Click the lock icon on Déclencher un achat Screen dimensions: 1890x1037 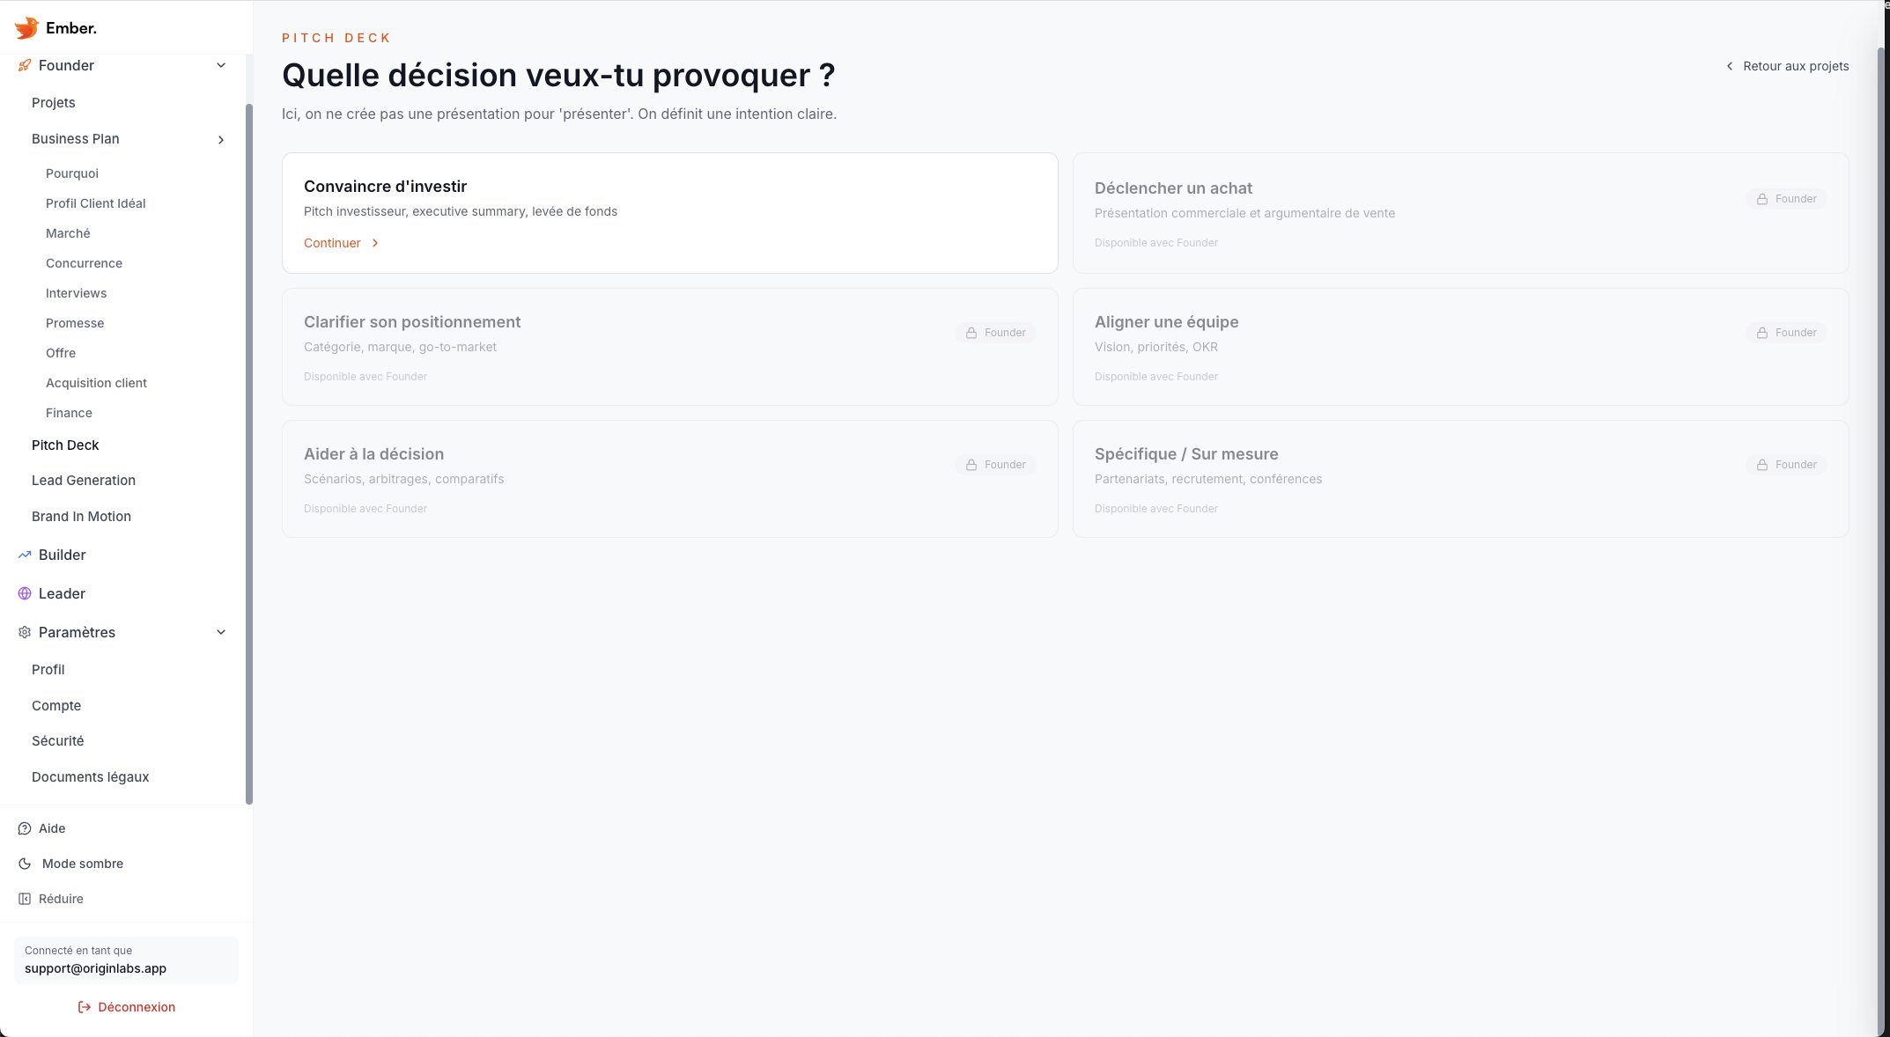(x=1762, y=198)
